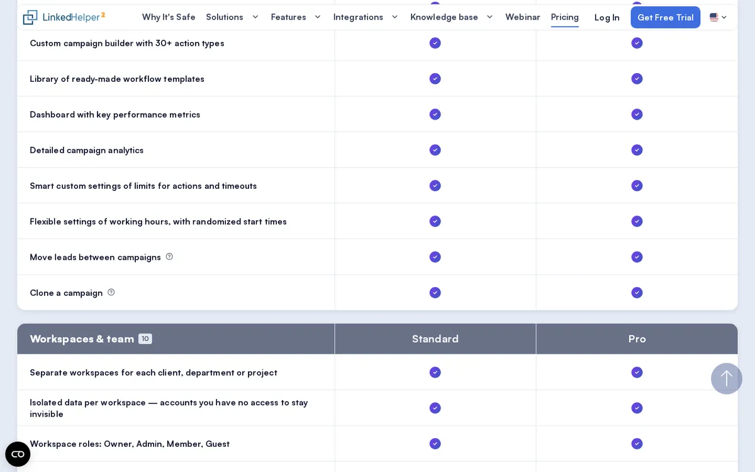Open the Integrations menu

point(358,17)
